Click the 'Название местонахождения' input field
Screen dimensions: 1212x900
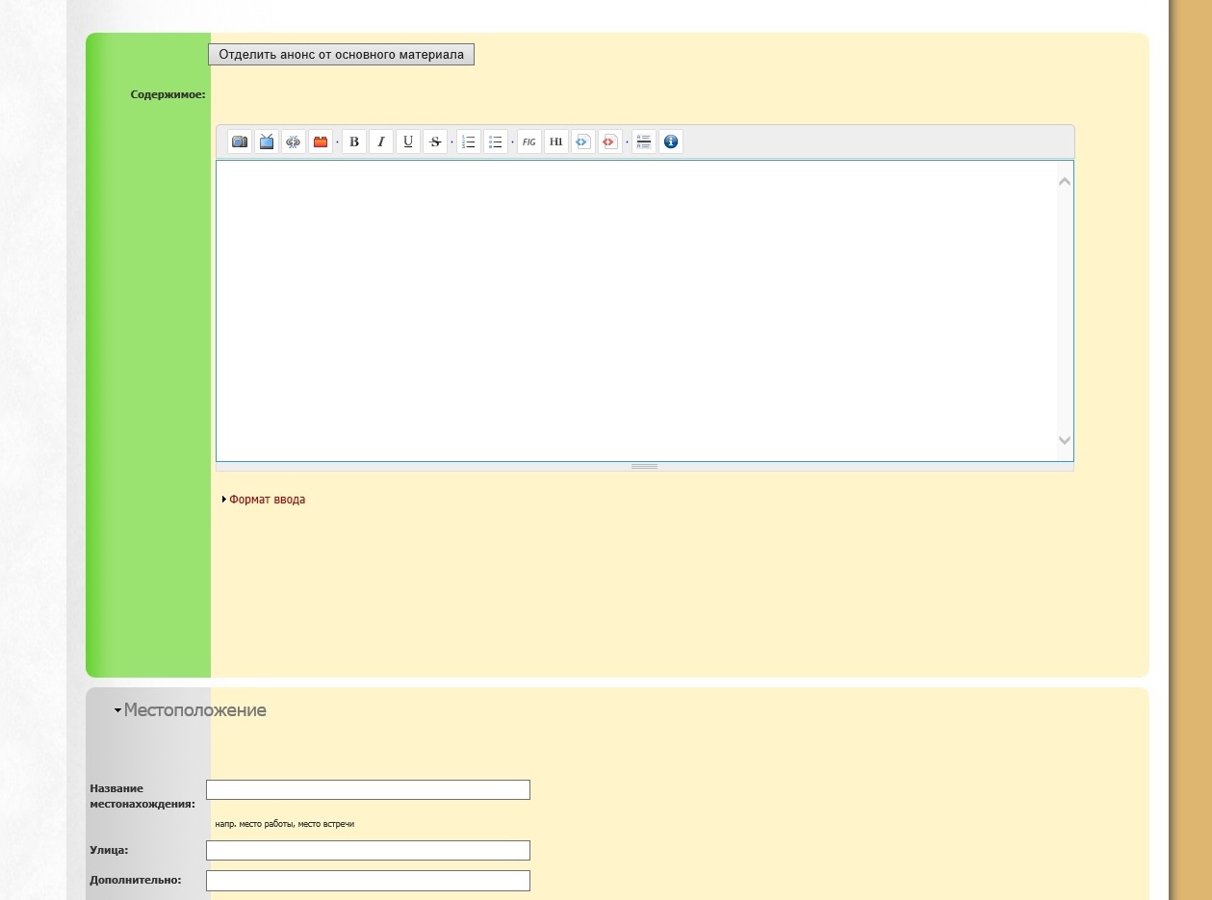368,789
